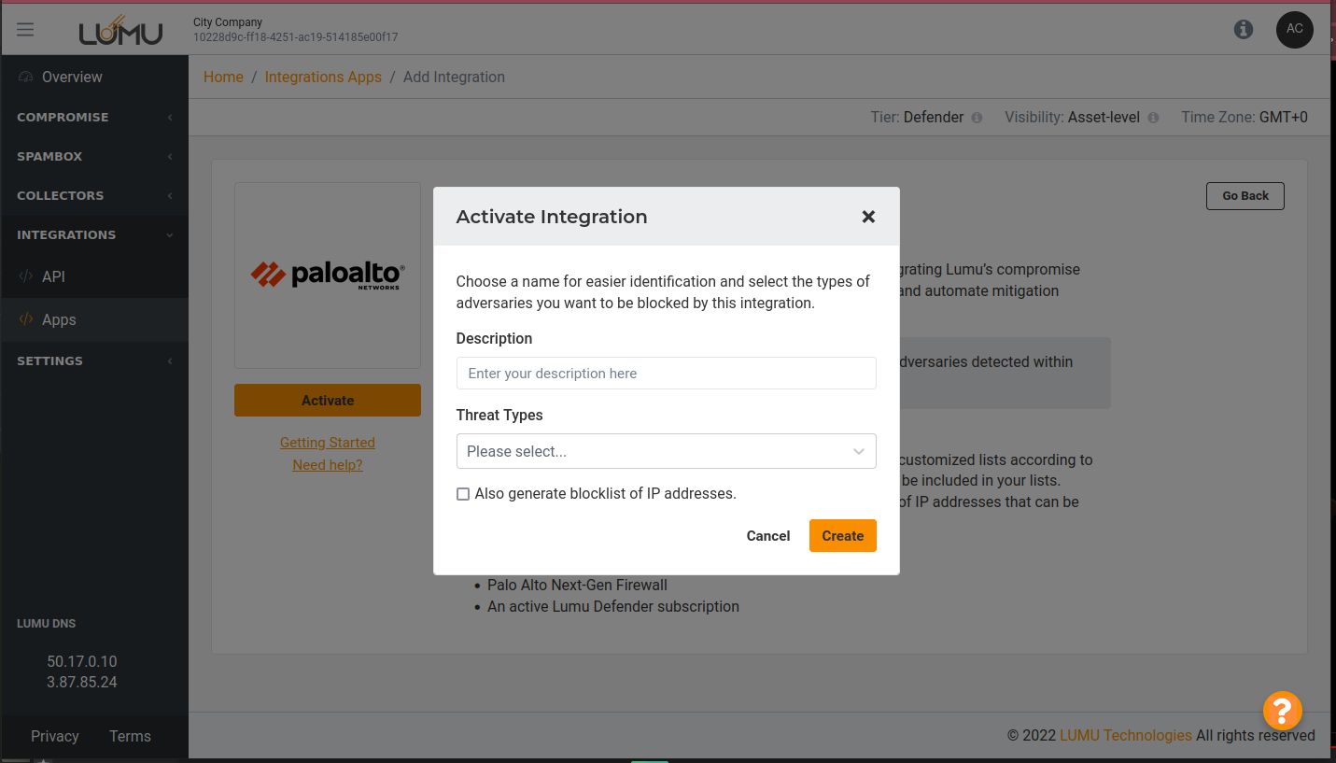This screenshot has width=1336, height=763.
Task: Expand the Compromise sidebar section
Action: 93,117
